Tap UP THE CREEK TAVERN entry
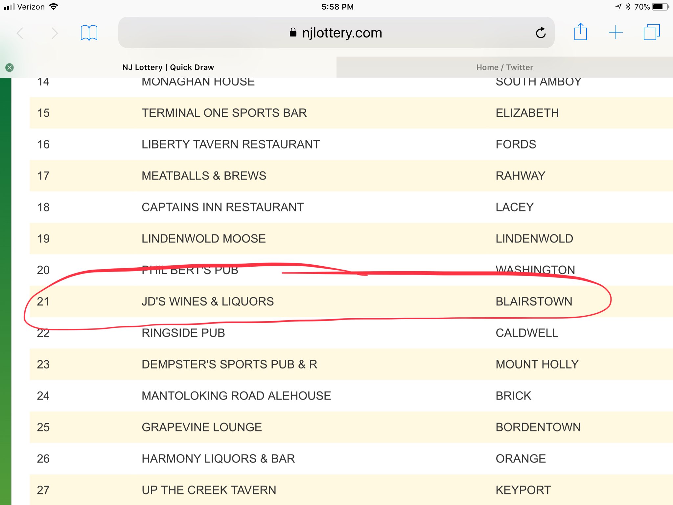The height and width of the screenshot is (505, 673). [209, 490]
